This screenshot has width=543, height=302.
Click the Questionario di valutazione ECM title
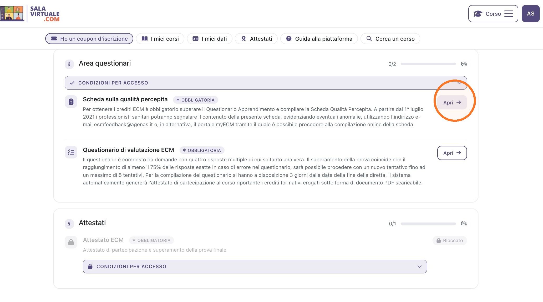128,150
